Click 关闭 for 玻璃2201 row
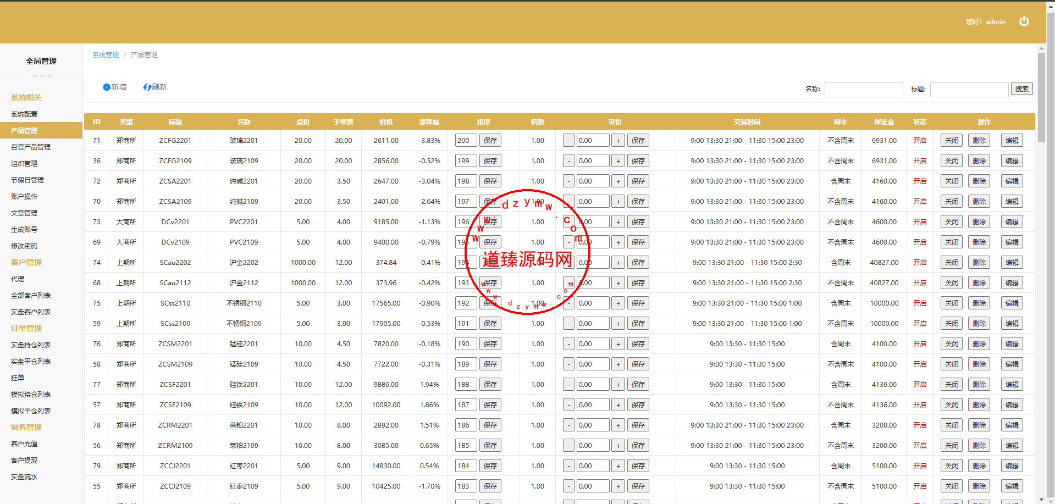This screenshot has height=504, width=1055. pos(951,141)
